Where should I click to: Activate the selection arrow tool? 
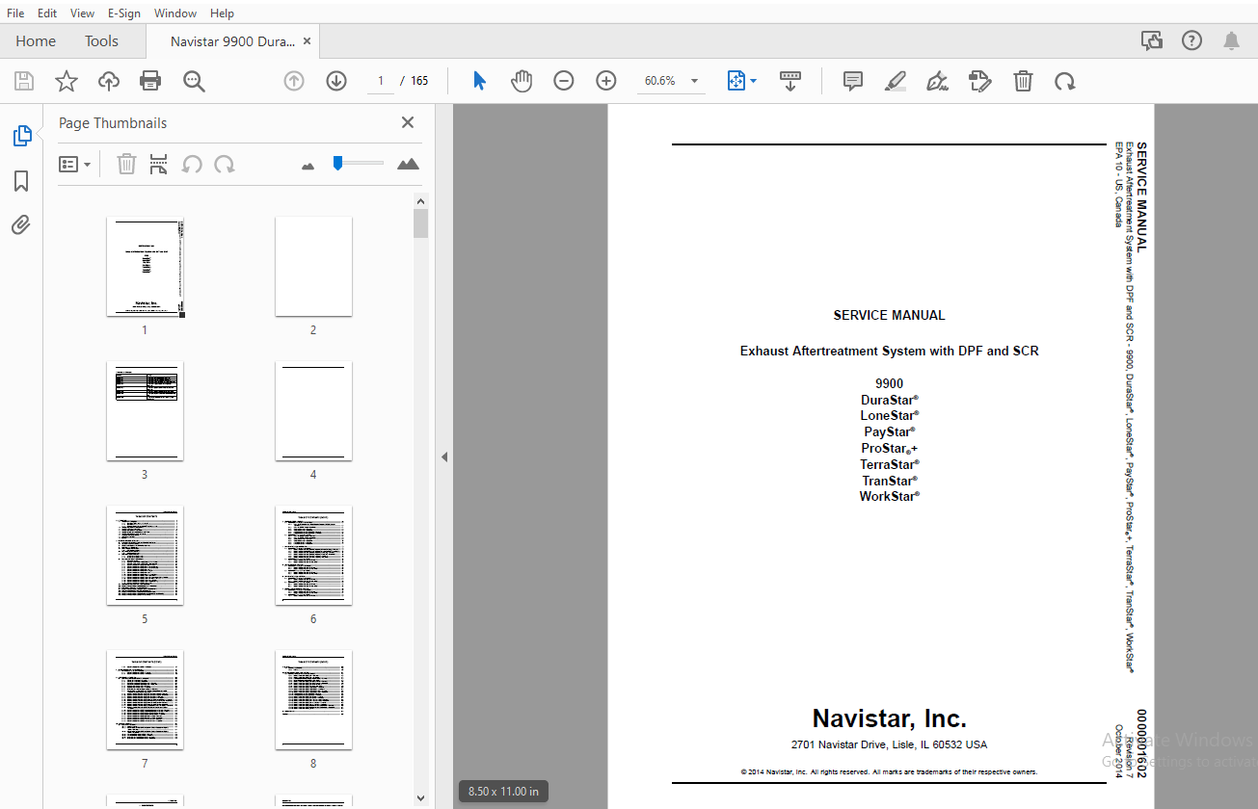coord(479,81)
